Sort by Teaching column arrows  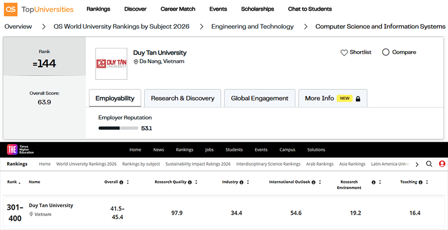click(x=427, y=182)
